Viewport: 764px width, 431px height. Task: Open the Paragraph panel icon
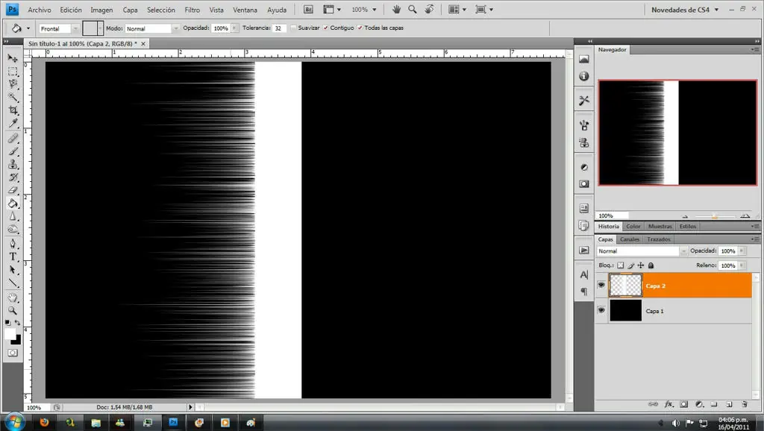pyautogui.click(x=583, y=292)
